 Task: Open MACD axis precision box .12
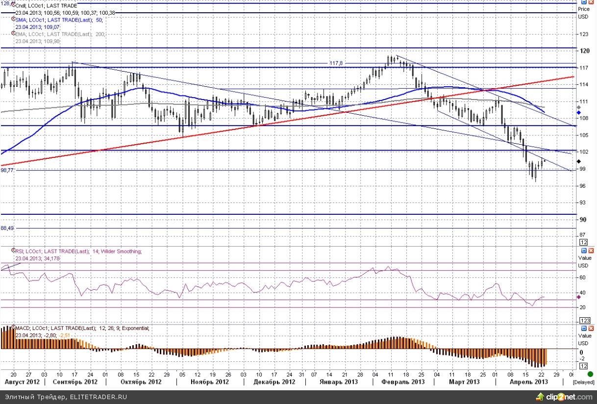(x=583, y=366)
